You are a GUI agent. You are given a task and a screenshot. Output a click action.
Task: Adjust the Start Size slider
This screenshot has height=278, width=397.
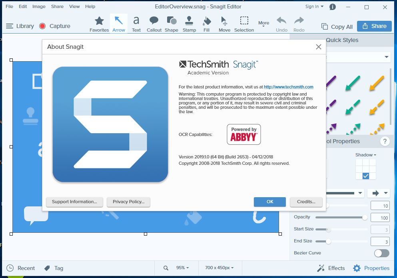tap(341, 229)
